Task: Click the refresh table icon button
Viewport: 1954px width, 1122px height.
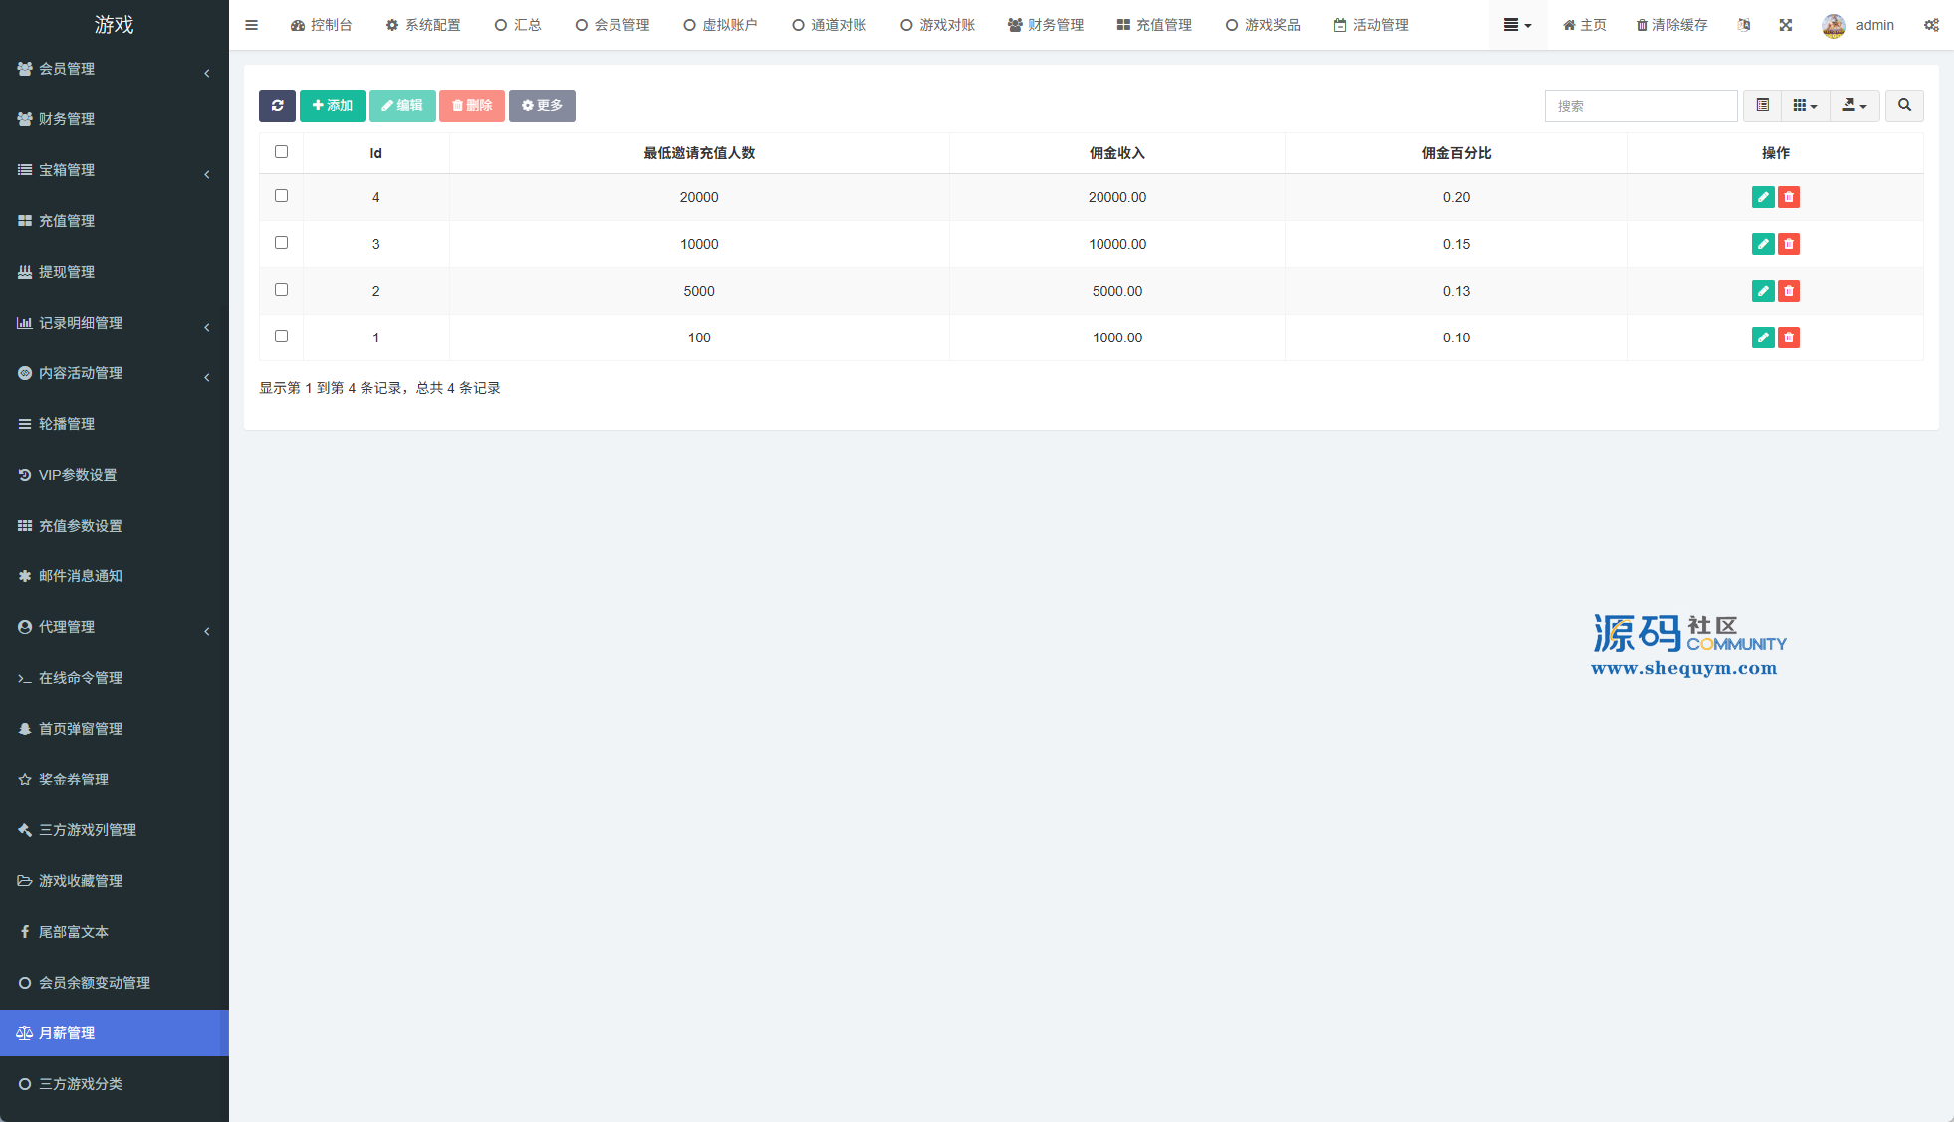Action: 277,106
